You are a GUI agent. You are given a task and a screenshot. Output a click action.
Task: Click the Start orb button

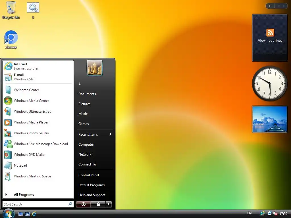(x=8, y=213)
